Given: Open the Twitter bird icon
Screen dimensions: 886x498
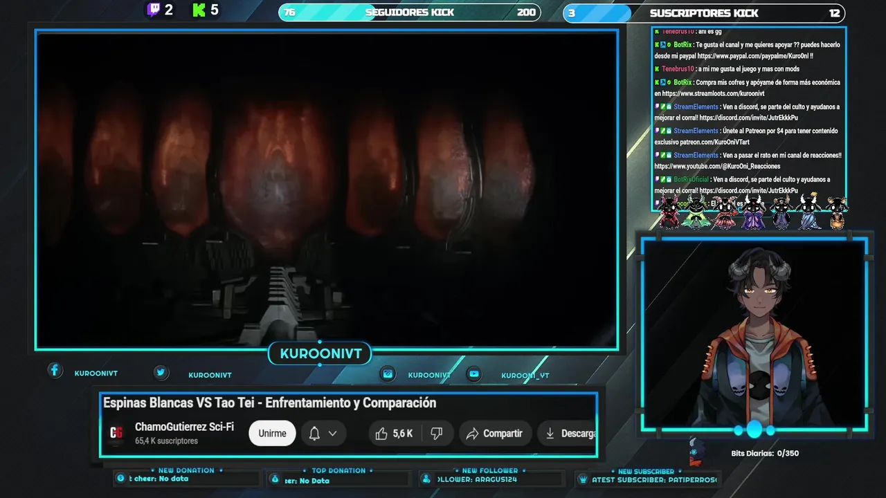Looking at the screenshot, I should coord(161,373).
